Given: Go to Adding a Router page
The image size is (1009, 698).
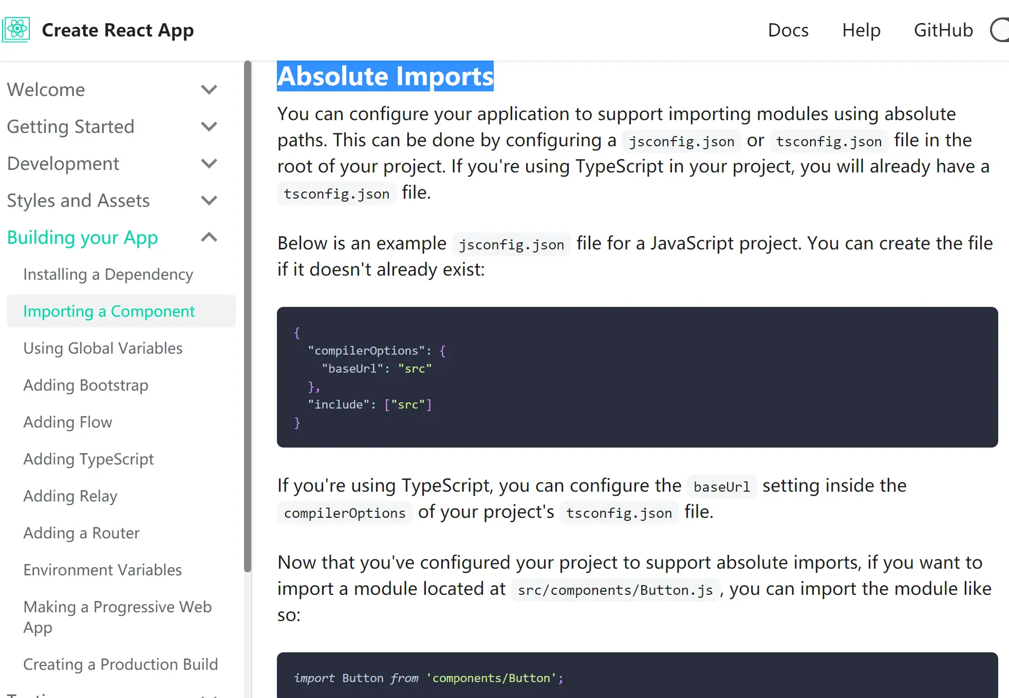Looking at the screenshot, I should [x=81, y=533].
